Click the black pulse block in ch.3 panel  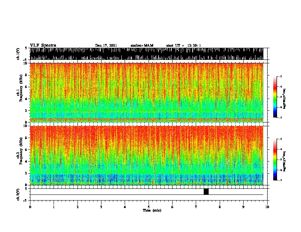(206, 191)
